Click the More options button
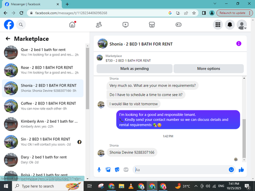 click(209, 69)
